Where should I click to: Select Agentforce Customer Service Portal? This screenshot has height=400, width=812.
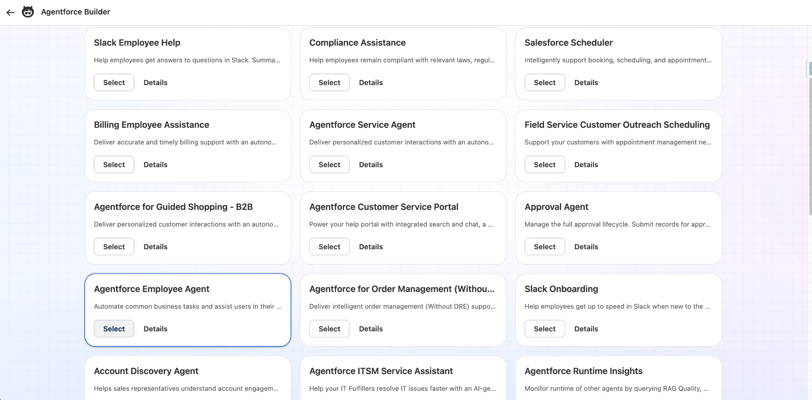pos(329,247)
